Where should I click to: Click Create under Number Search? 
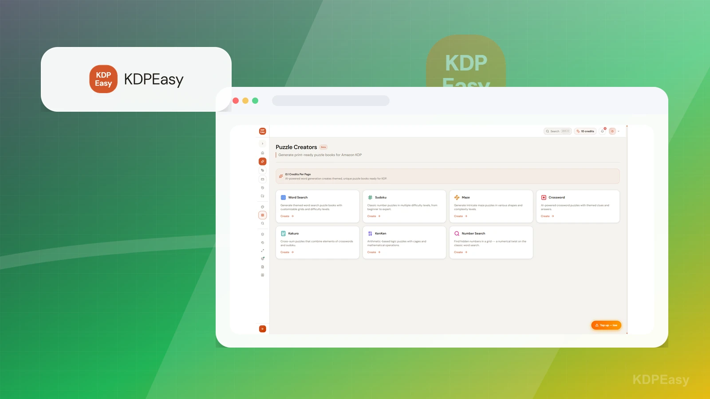coord(461,252)
